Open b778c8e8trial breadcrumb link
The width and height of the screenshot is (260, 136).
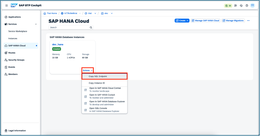coord(71,13)
